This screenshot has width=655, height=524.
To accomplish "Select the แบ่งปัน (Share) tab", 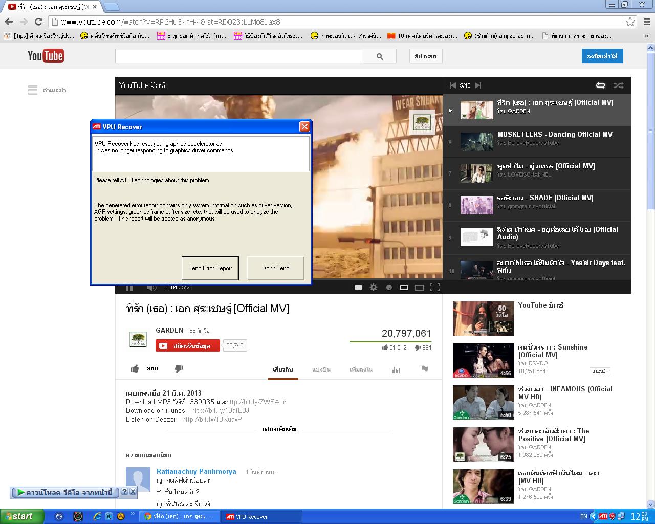I will pyautogui.click(x=321, y=369).
